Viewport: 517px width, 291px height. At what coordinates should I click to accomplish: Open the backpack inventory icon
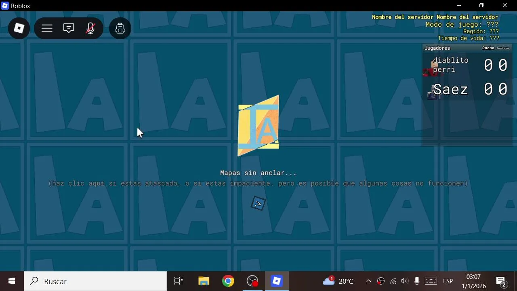(x=120, y=28)
